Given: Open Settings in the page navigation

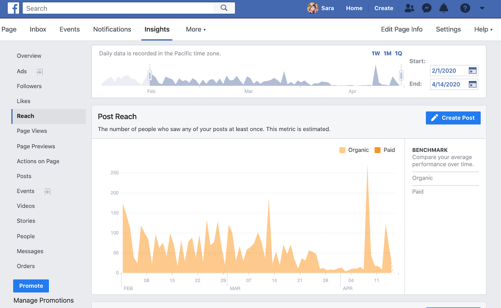Looking at the screenshot, I should pyautogui.click(x=448, y=29).
